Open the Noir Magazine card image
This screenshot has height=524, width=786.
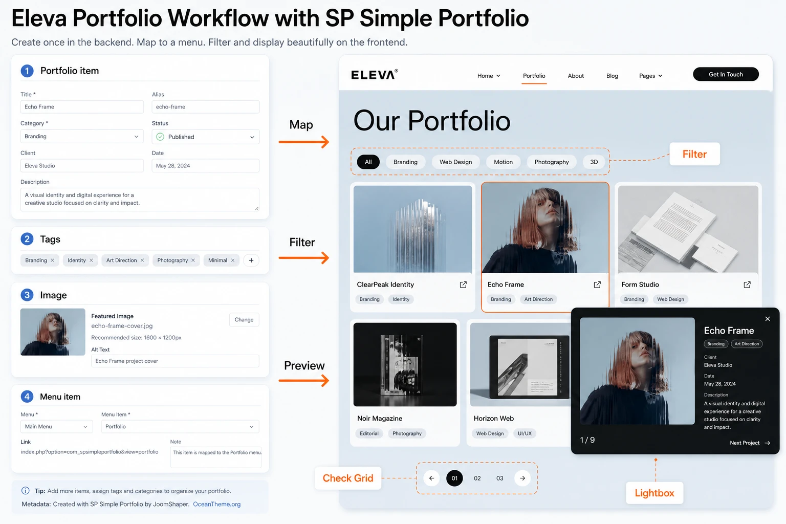click(x=405, y=364)
